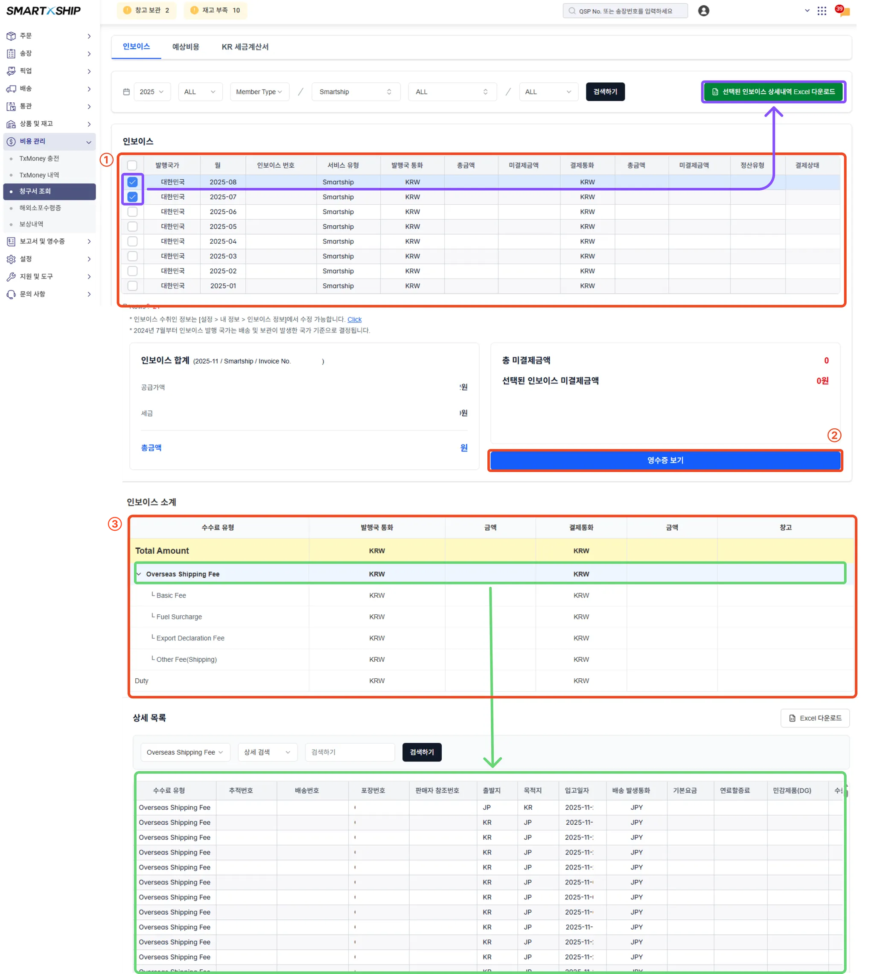Click the 주문 box icon in sidebar
The height and width of the screenshot is (974, 874).
tap(11, 36)
